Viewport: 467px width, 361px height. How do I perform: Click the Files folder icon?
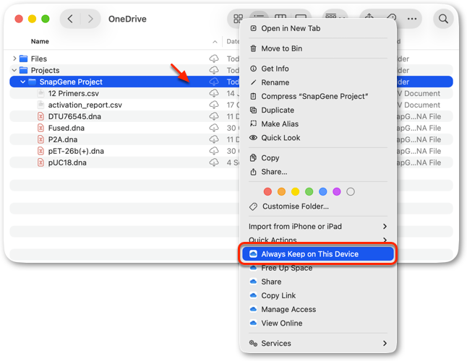pyautogui.click(x=24, y=58)
